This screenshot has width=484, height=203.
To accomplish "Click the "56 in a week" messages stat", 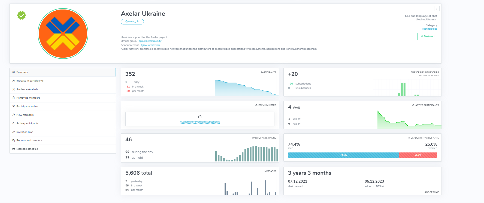I will [x=134, y=186].
